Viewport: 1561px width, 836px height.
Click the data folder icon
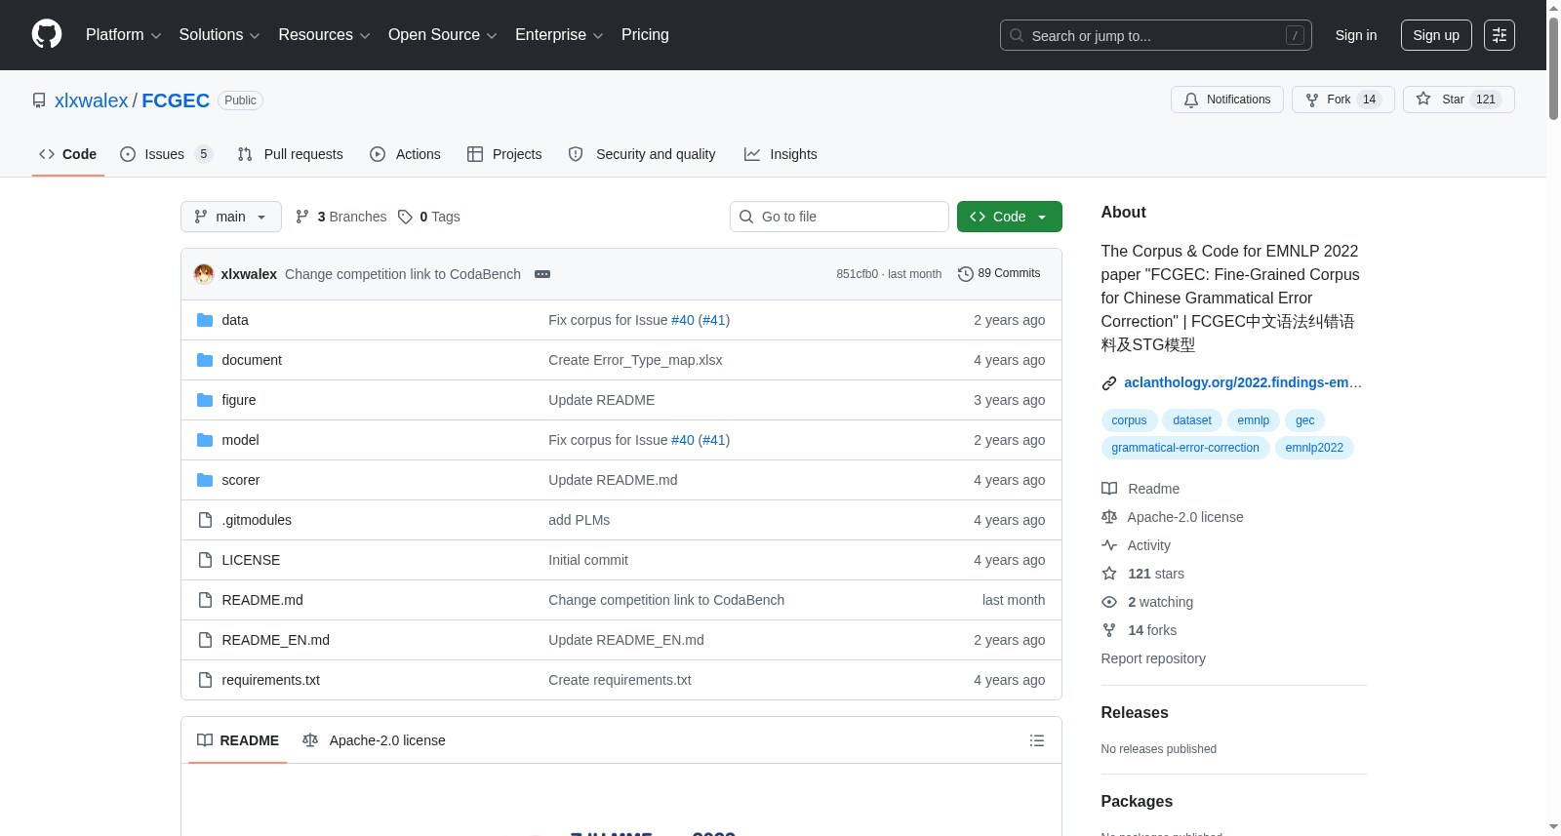point(205,320)
